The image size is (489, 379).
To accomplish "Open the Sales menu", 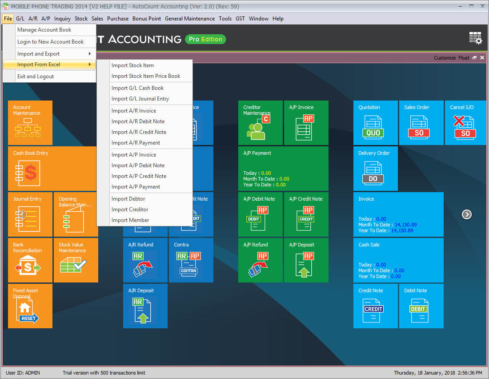I will (x=97, y=19).
